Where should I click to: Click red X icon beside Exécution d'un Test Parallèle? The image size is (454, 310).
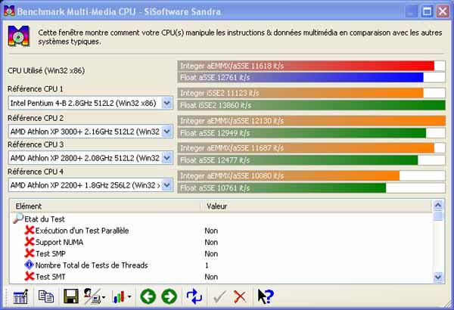click(30, 231)
